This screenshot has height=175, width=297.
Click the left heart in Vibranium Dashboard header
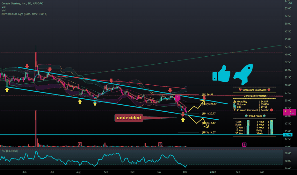point(240,90)
